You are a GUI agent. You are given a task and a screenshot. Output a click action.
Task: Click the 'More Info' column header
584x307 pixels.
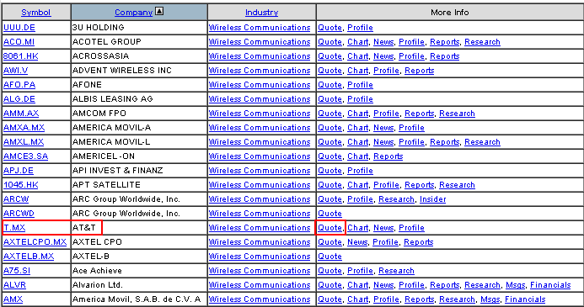(x=449, y=13)
